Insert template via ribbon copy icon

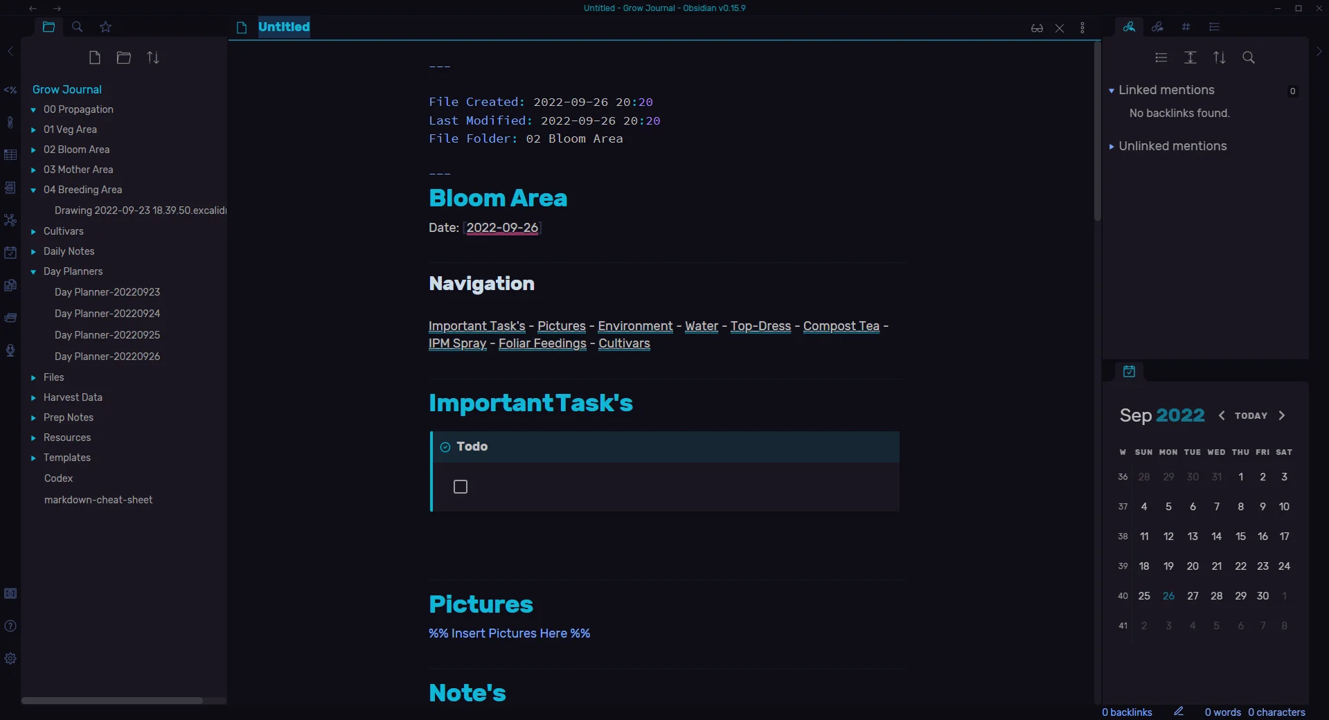pyautogui.click(x=10, y=285)
